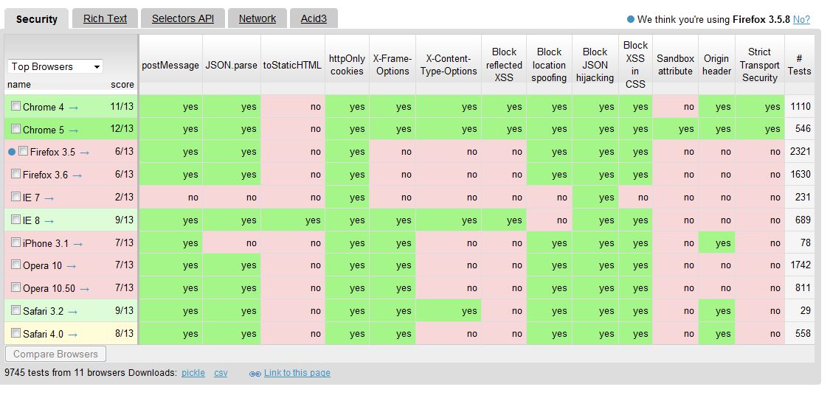This screenshot has height=398, width=830.
Task: Click the 2/13 score for IE 7
Action: [x=125, y=197]
